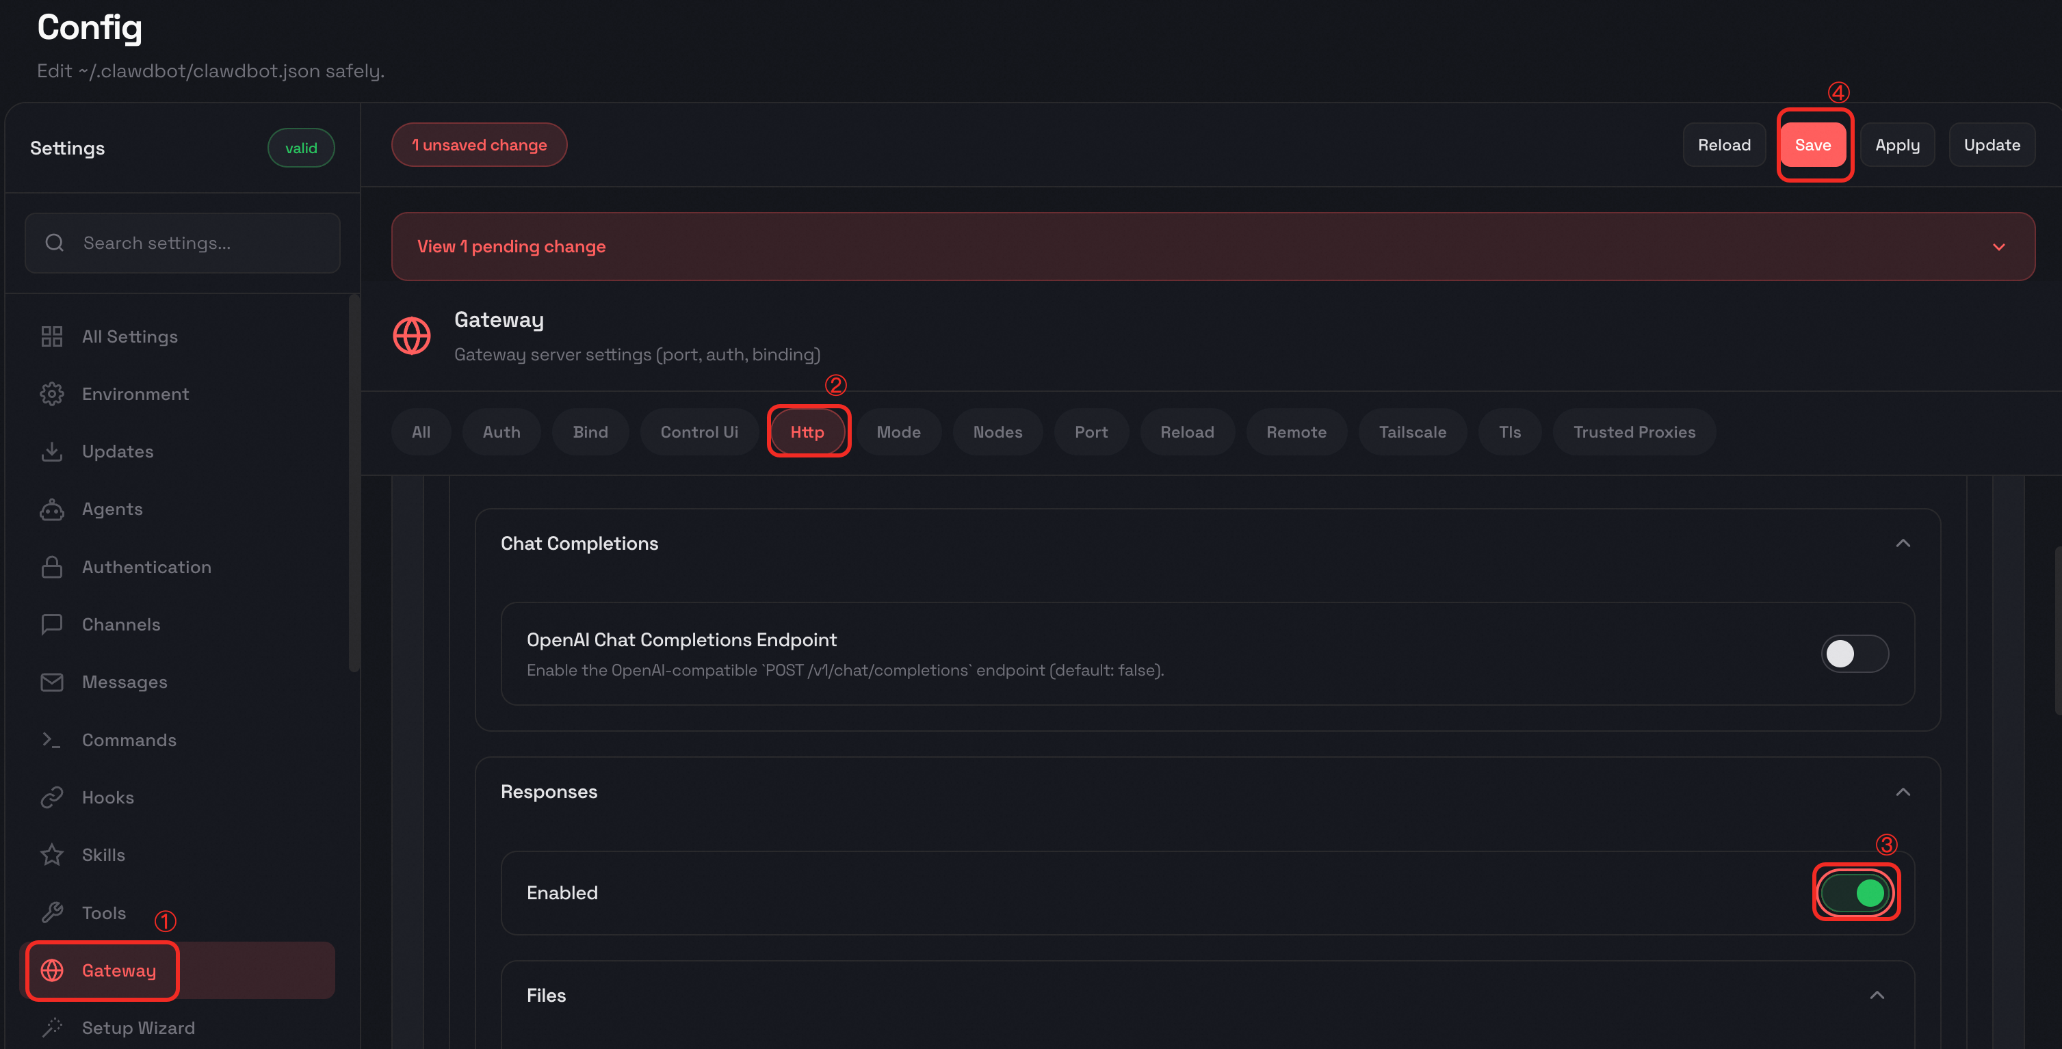
Task: Focus the Search settings field
Action: tap(183, 243)
